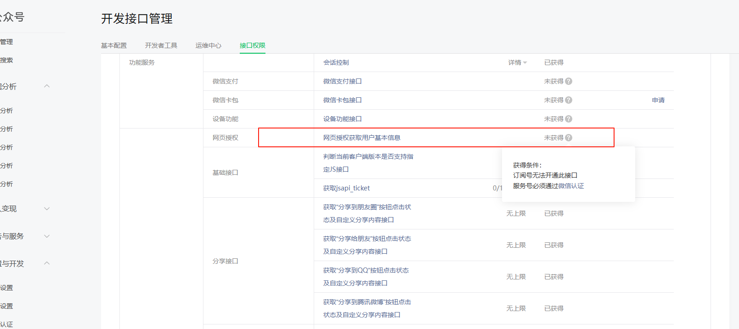Image resolution: width=739 pixels, height=329 pixels.
Task: Click the 获得条件 tooltip heading
Action: pos(527,165)
